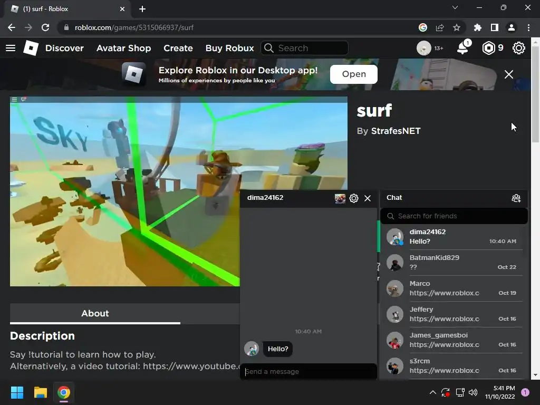Open the YouTube tutorial link in description

(191, 366)
